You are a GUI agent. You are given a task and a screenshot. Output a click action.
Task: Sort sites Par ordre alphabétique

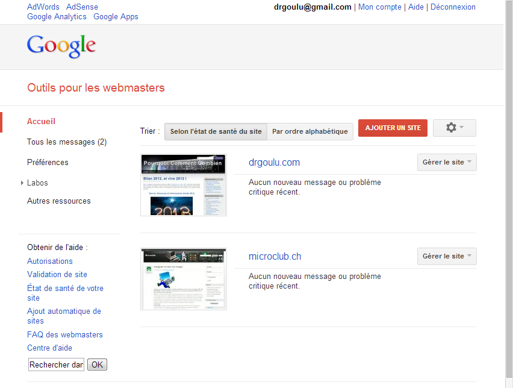(x=310, y=131)
